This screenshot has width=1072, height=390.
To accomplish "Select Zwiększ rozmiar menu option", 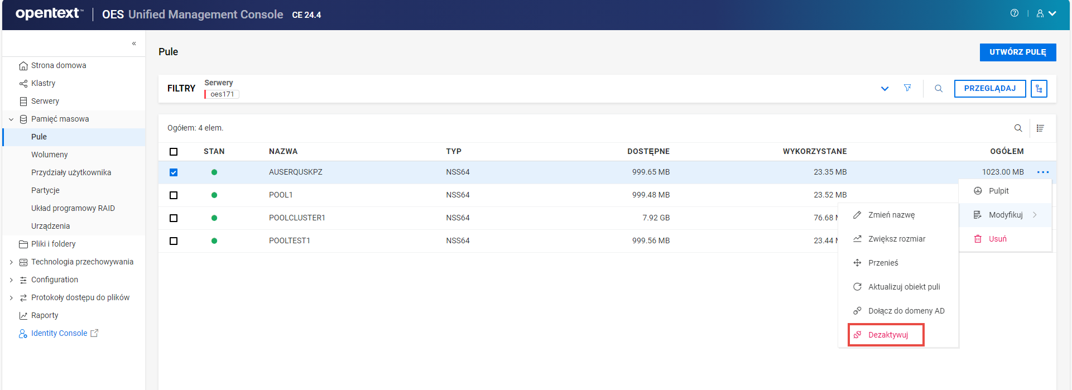I will click(x=896, y=239).
